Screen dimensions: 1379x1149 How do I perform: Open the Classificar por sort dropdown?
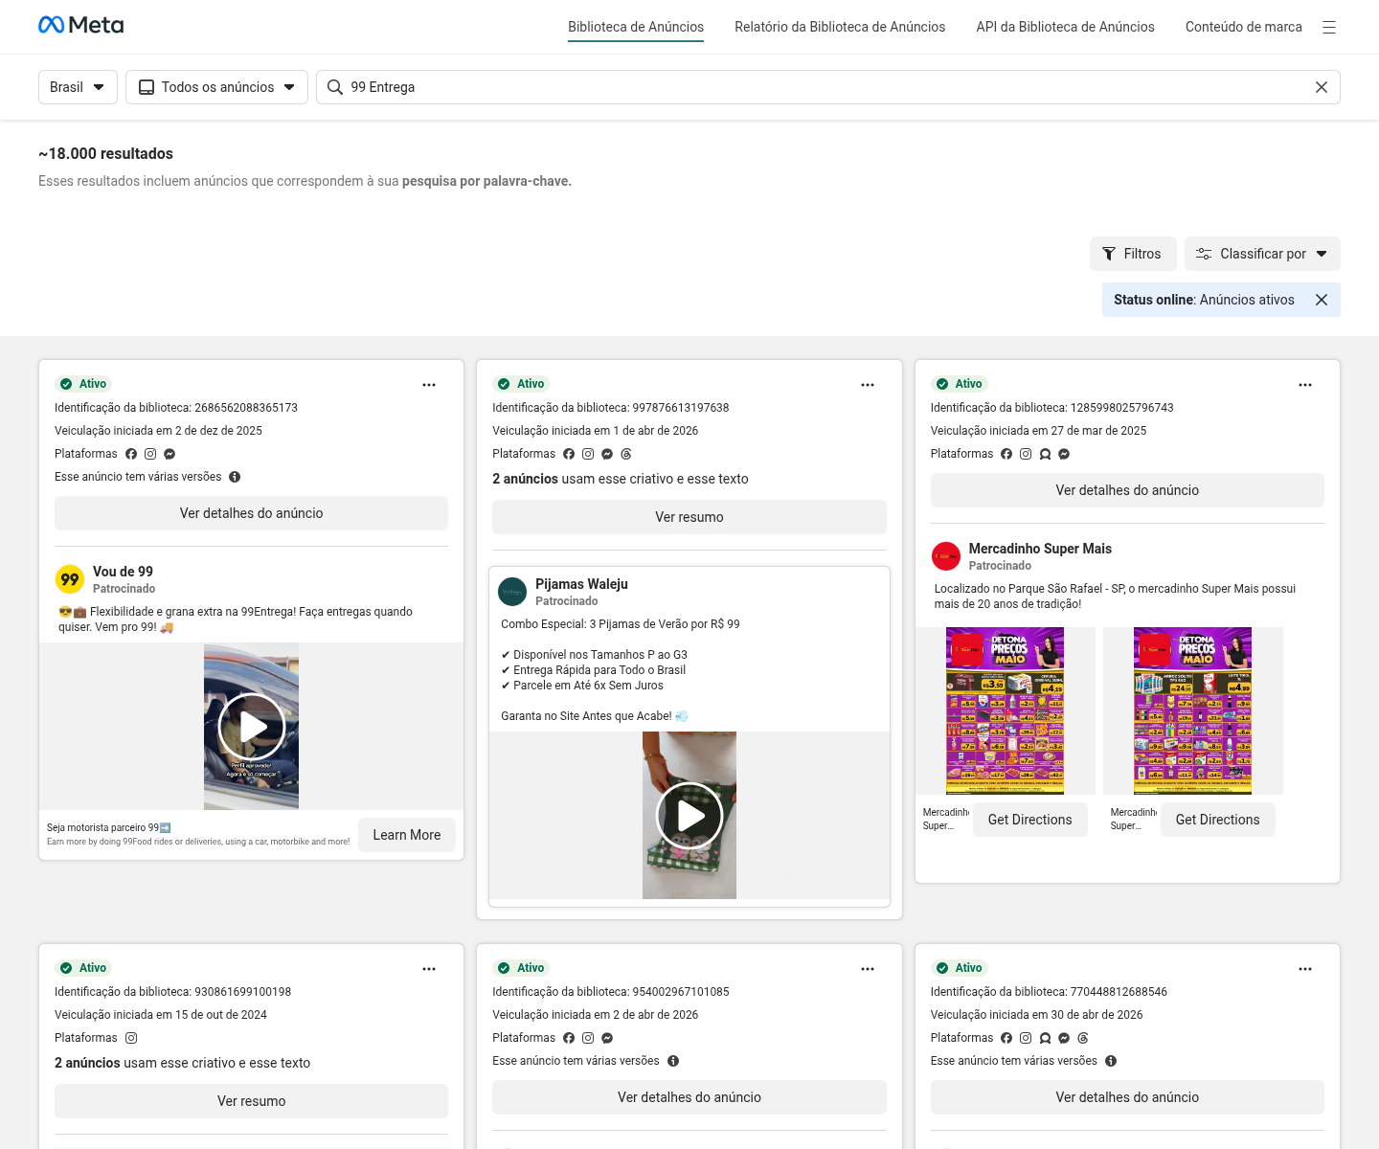(x=1262, y=254)
